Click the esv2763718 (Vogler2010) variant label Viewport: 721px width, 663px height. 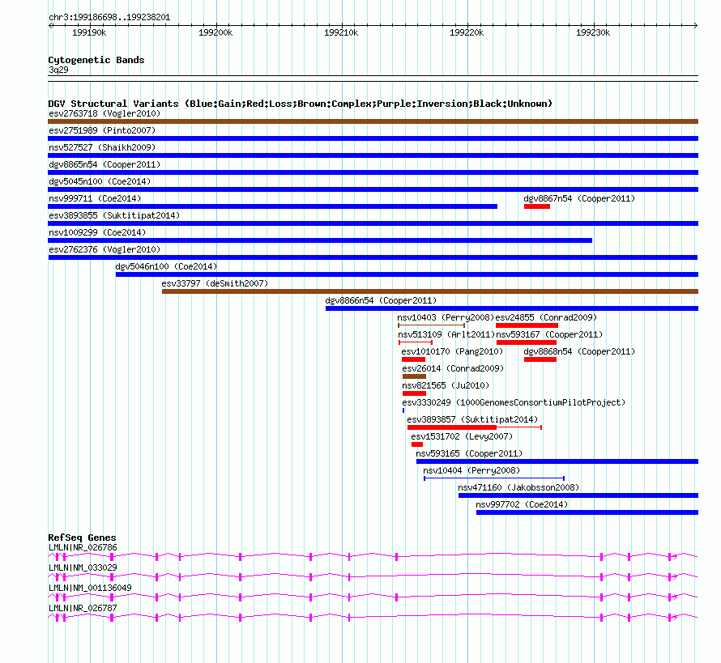[x=105, y=113]
